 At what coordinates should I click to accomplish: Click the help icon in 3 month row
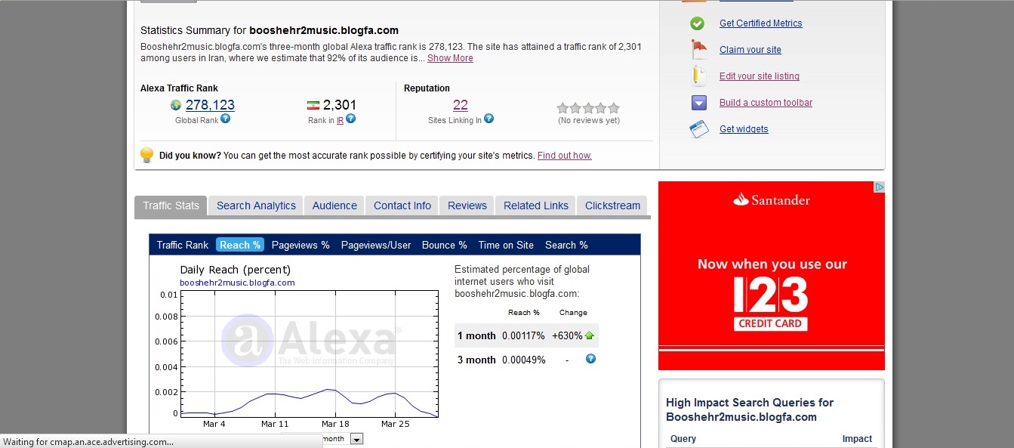coord(590,359)
